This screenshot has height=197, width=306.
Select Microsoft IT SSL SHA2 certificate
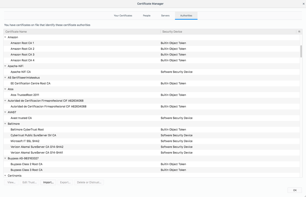point(152,141)
